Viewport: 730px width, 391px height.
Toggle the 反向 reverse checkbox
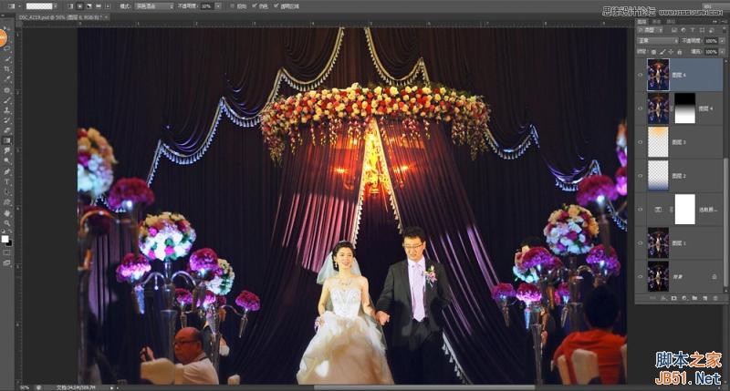tap(233, 6)
